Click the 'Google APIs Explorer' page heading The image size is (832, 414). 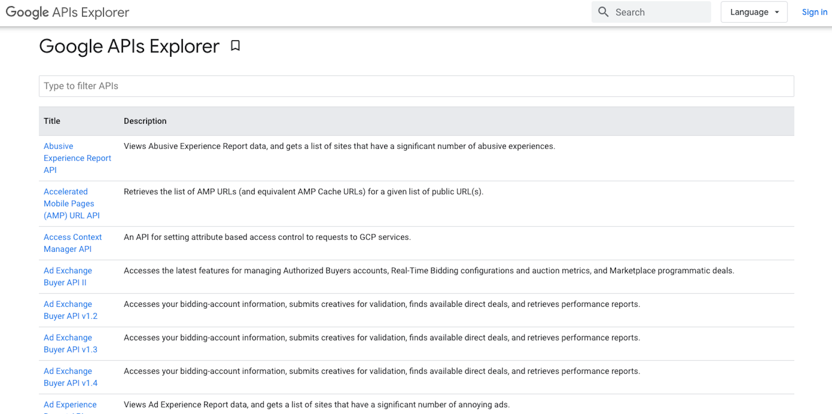[x=129, y=46]
